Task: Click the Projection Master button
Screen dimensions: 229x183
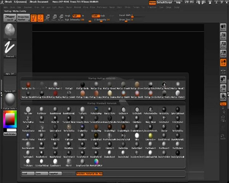Action: tap(23, 18)
